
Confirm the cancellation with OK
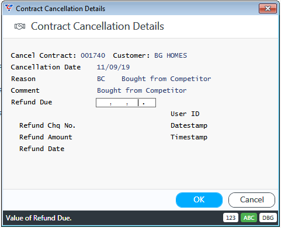(x=199, y=200)
